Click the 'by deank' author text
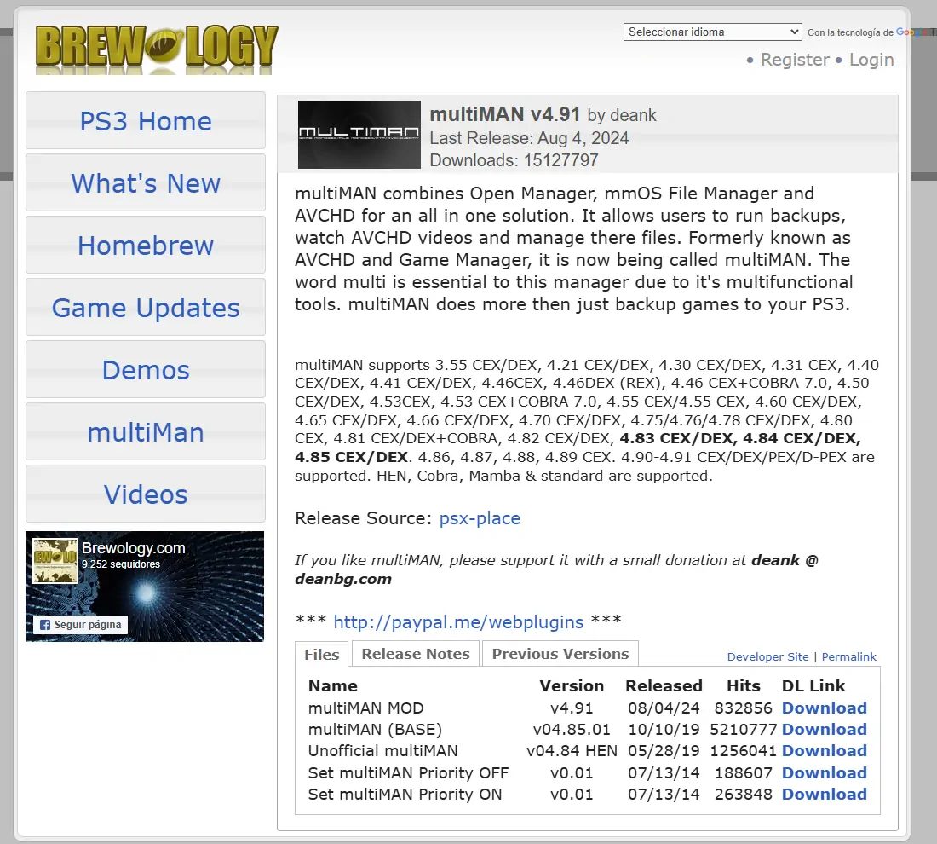 click(622, 115)
